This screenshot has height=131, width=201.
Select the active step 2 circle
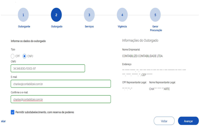pos(56,15)
